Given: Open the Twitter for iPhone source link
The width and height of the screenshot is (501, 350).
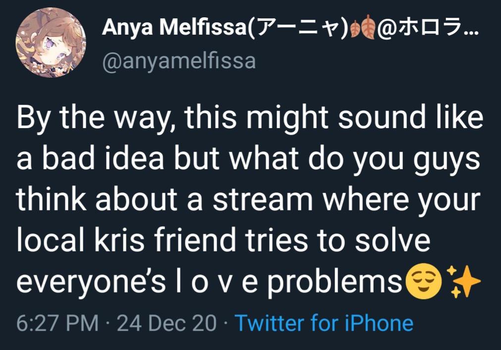Looking at the screenshot, I should pos(324,323).
